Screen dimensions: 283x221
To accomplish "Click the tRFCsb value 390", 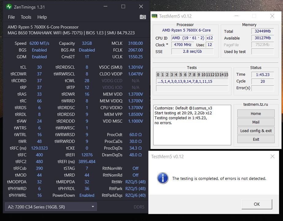I will (39, 168).
